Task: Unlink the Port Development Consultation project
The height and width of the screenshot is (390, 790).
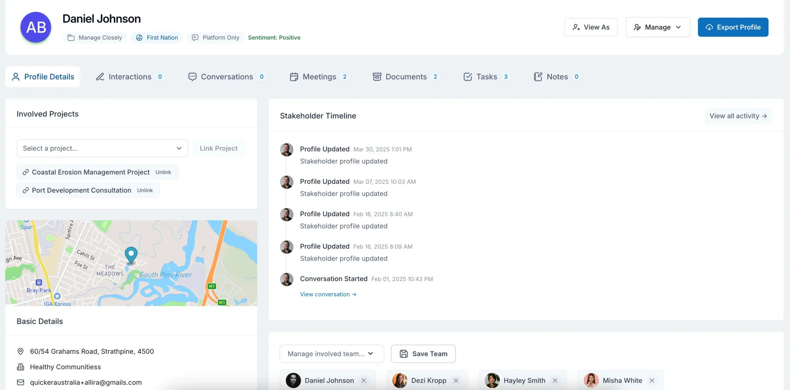Action: point(145,190)
